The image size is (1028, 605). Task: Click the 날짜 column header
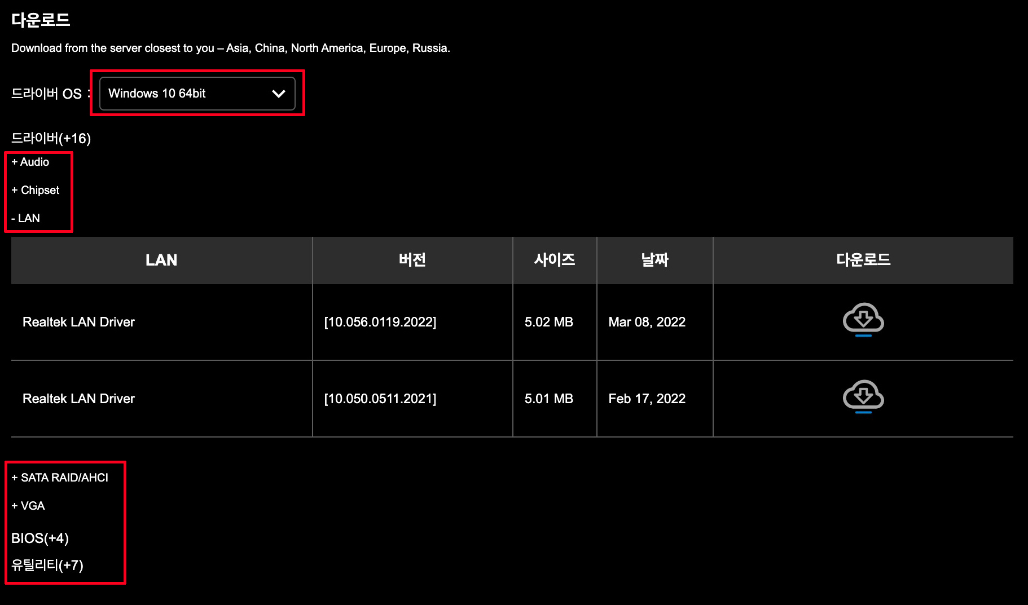[x=655, y=260]
